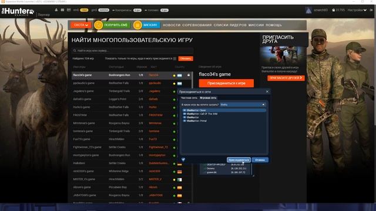Click game icon beside theHunter Classic entry

(184, 110)
